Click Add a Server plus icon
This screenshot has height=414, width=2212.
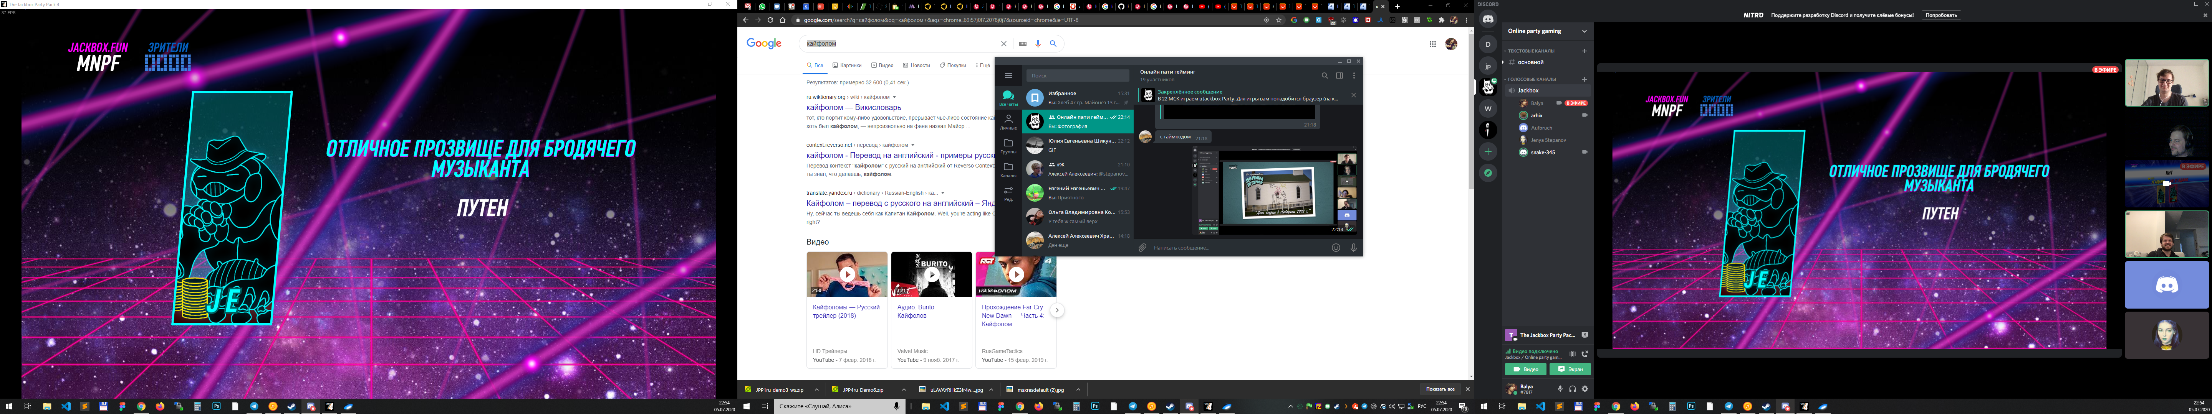pos(1488,152)
